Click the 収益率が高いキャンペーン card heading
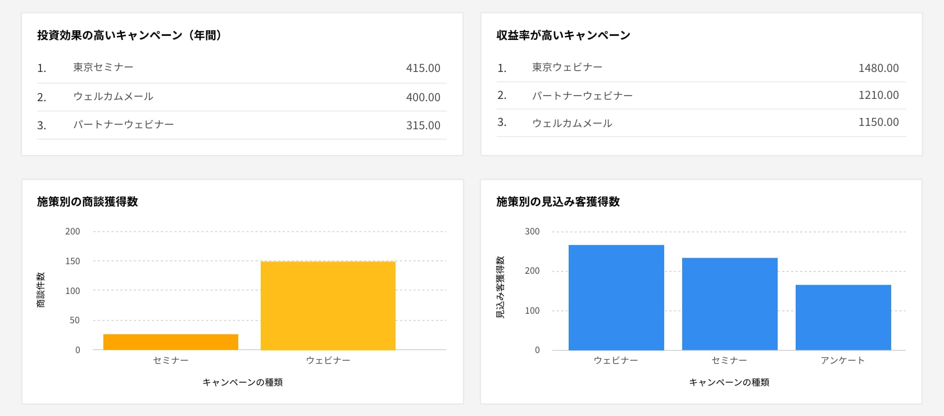Image resolution: width=944 pixels, height=416 pixels. pyautogui.click(x=563, y=35)
